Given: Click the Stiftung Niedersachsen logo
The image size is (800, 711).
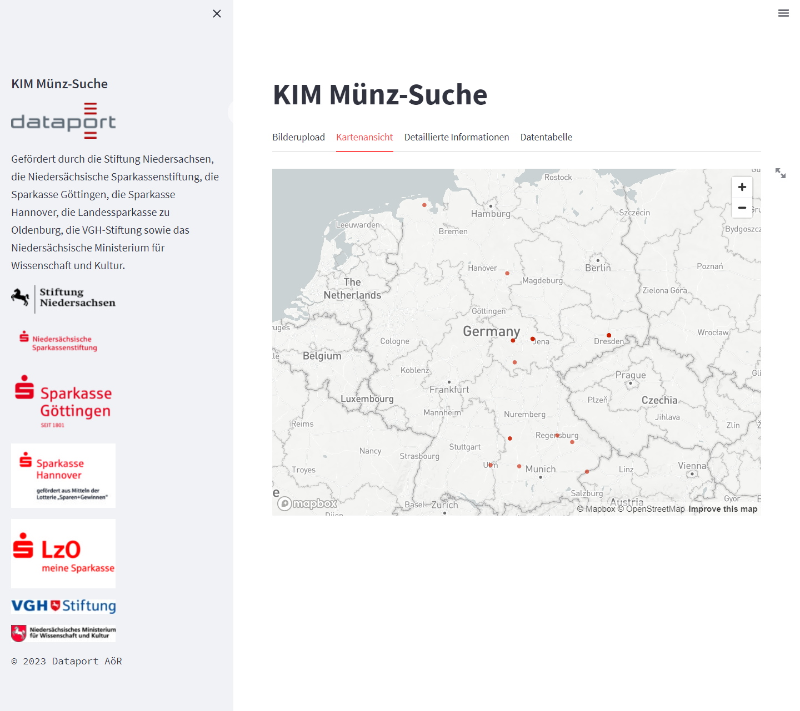Looking at the screenshot, I should coord(63,299).
